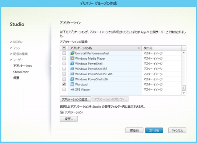Click the Windows PowerShell ISE icon
The width and height of the screenshot is (197, 143).
tap(72, 69)
